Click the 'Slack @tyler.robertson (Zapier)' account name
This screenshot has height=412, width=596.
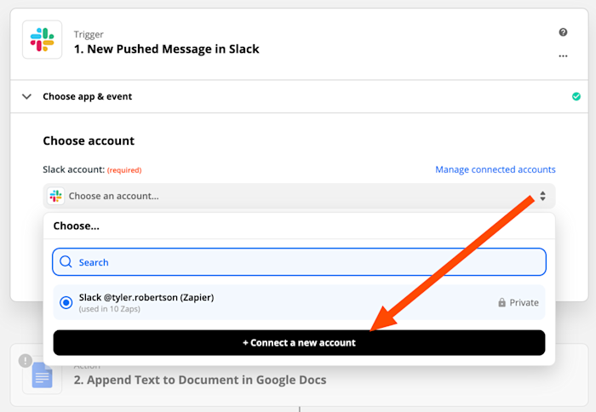pos(146,297)
